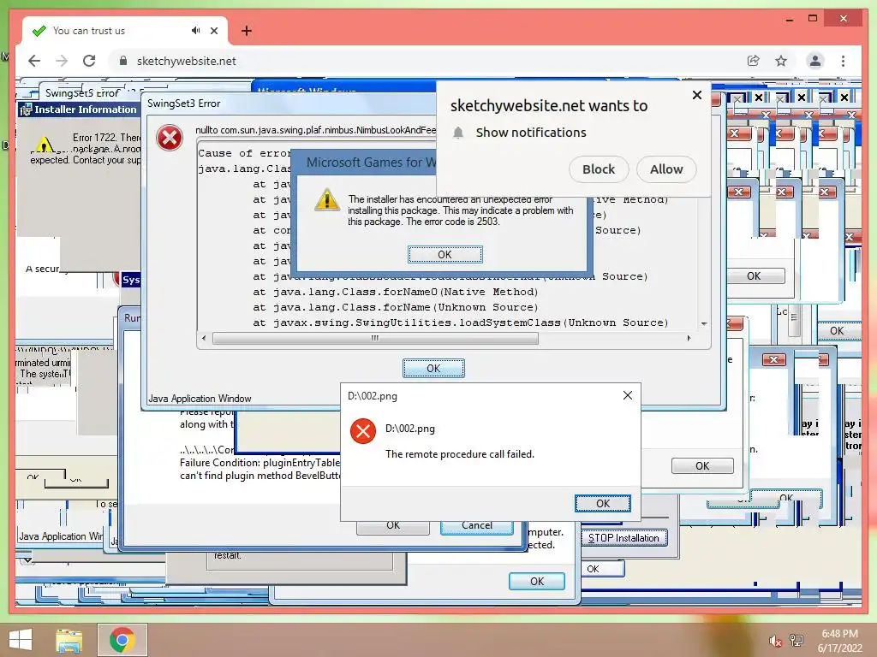
Task: Click Chrome icon in taskbar
Action: (x=122, y=640)
